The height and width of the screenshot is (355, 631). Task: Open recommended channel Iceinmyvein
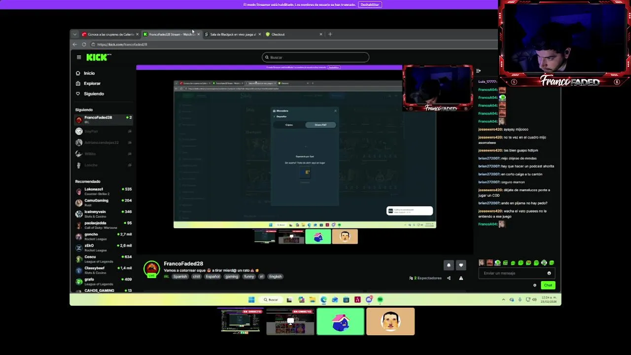pos(104,214)
